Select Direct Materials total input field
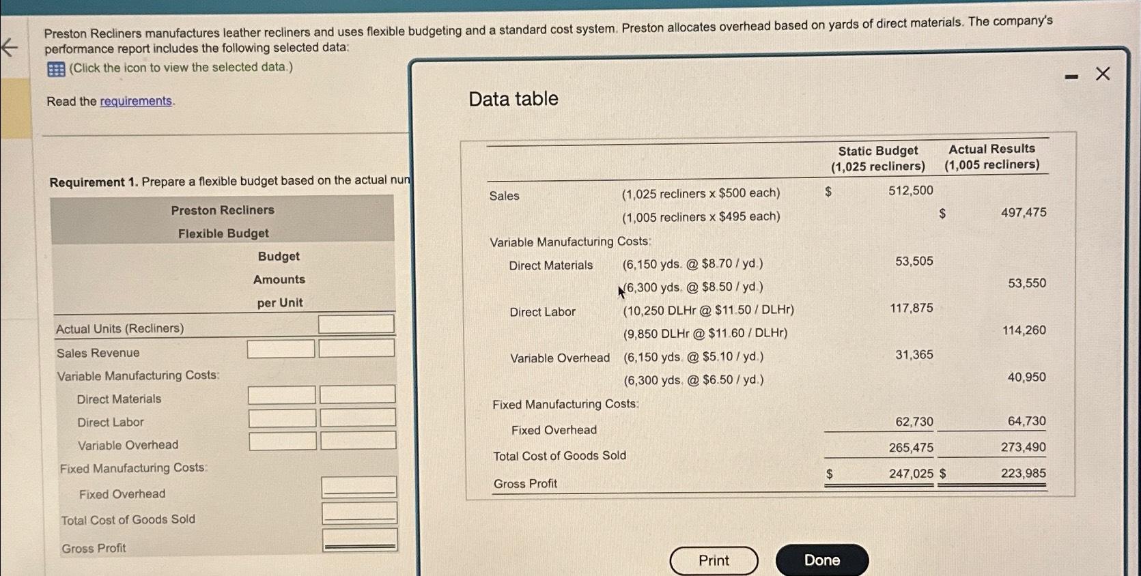This screenshot has width=1141, height=576. point(357,394)
